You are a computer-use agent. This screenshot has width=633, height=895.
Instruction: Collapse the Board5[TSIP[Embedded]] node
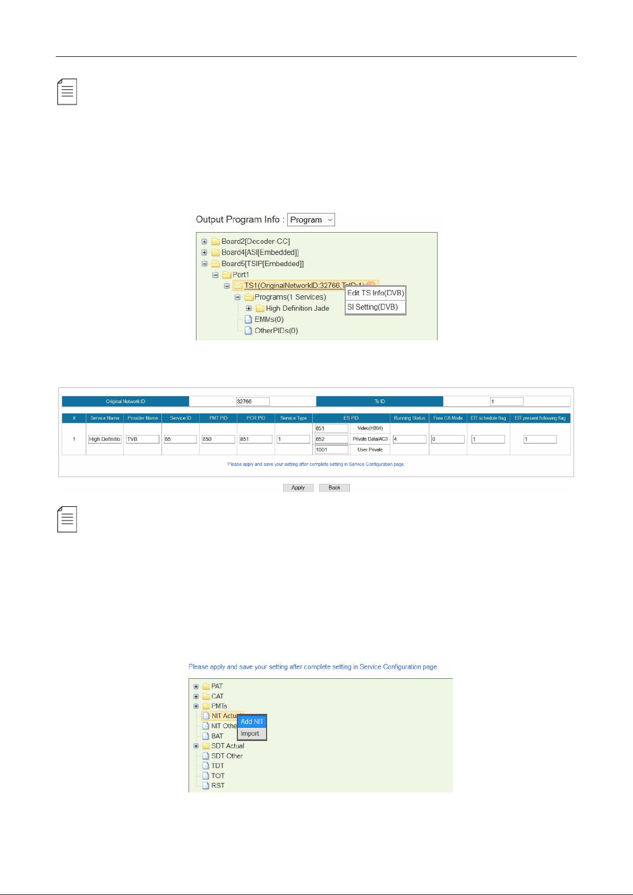(204, 264)
